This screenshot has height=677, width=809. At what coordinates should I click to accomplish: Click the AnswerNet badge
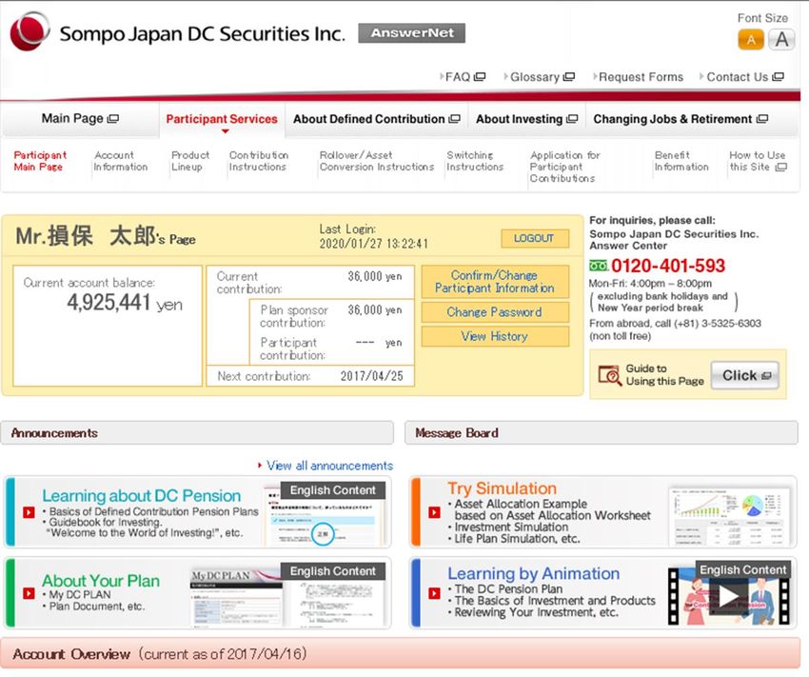[x=412, y=33]
